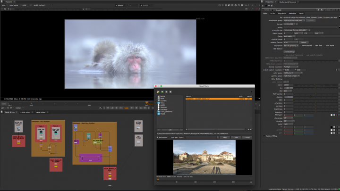340x191 pixels.
Task: Click the timeline zoom magnifier icon
Action: [101, 108]
